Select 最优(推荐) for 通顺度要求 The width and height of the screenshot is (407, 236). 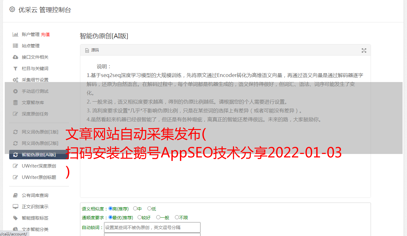pos(110,217)
